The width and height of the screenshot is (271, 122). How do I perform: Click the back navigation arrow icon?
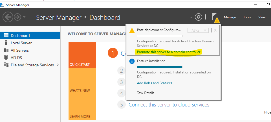(8, 17)
